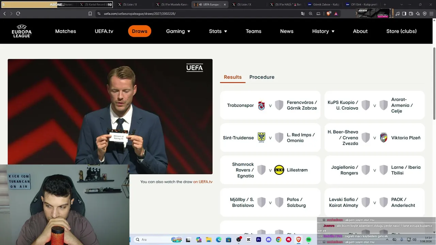Open the Leo AI sparkle icon
Image resolution: width=436 pixels, height=245 pixels.
click(418, 14)
